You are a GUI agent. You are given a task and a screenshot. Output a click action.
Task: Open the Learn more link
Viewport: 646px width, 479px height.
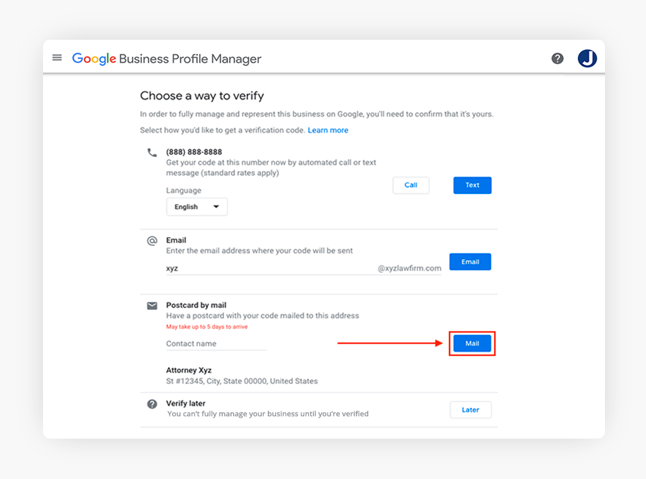click(328, 130)
